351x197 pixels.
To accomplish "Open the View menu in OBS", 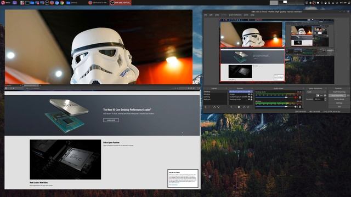I will [217, 15].
